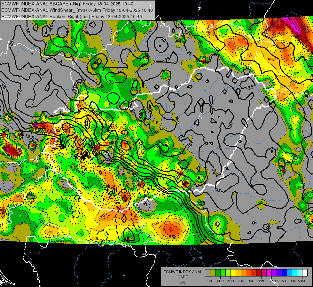Click the 500 legend tick value

(x=231, y=281)
